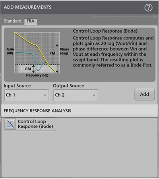Select the FRA tab
This screenshot has width=159, height=179.
[x=31, y=21]
